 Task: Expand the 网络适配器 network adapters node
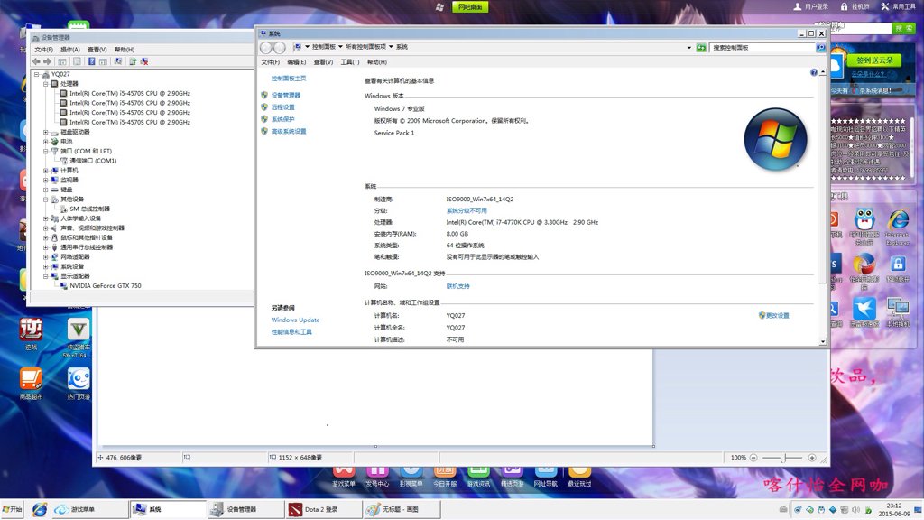click(46, 256)
